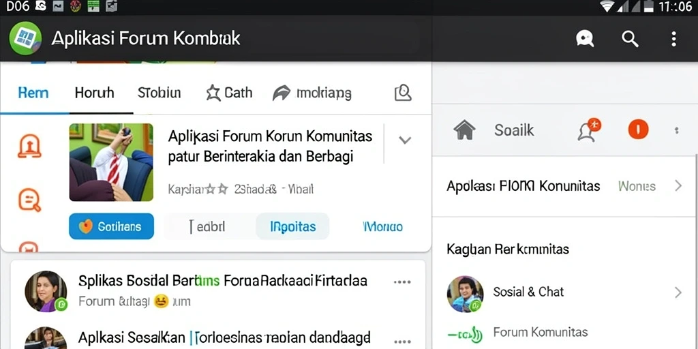This screenshot has height=349, width=698.
Task: Select the orange chat search sidebar icon
Action: coord(29,200)
